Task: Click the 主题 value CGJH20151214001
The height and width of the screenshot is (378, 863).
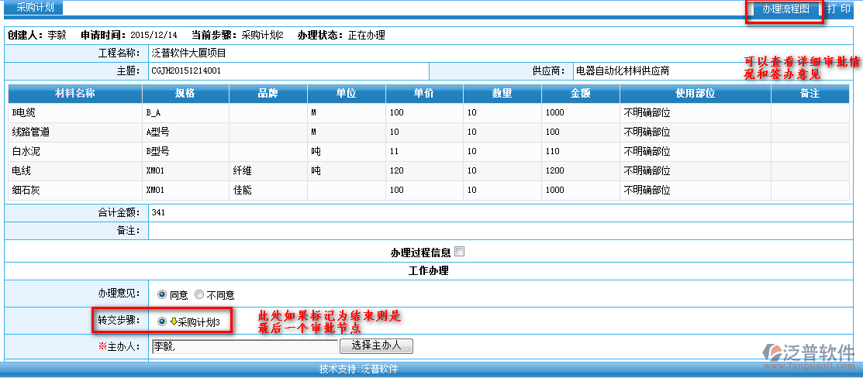Action: point(186,70)
